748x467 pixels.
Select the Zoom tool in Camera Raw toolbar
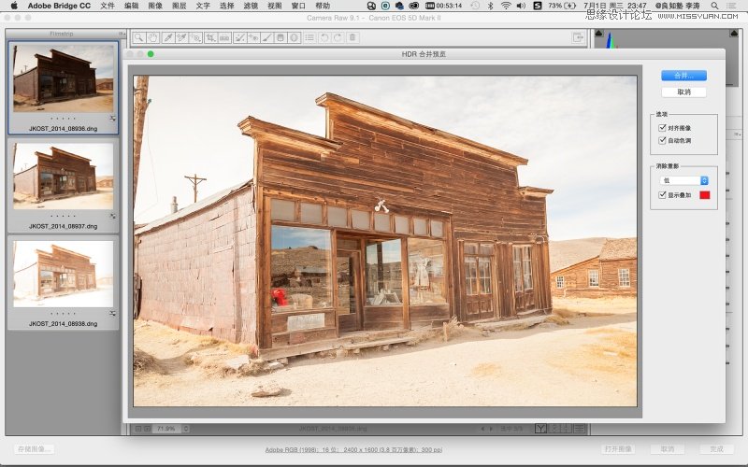coord(138,37)
